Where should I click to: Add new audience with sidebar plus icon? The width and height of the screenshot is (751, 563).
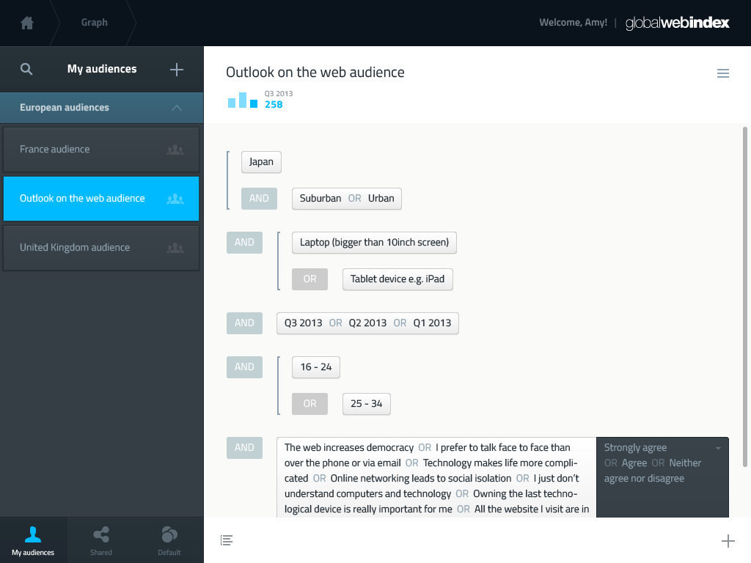pos(177,70)
